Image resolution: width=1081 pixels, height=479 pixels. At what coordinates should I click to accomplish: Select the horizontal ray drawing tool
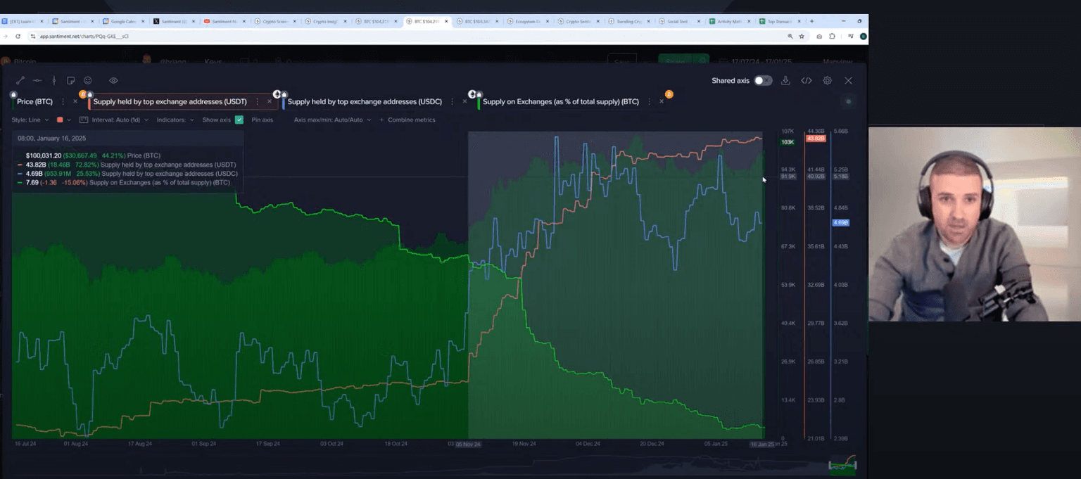(37, 81)
